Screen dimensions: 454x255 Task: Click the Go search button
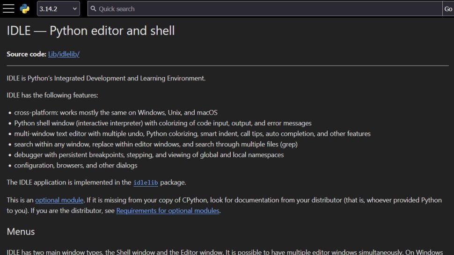click(x=448, y=9)
